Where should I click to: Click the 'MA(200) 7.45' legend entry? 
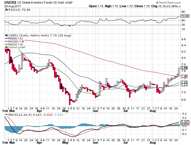click(16, 42)
